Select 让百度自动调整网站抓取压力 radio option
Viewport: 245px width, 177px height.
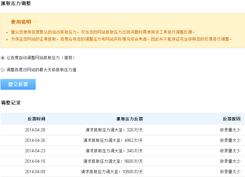(3, 58)
